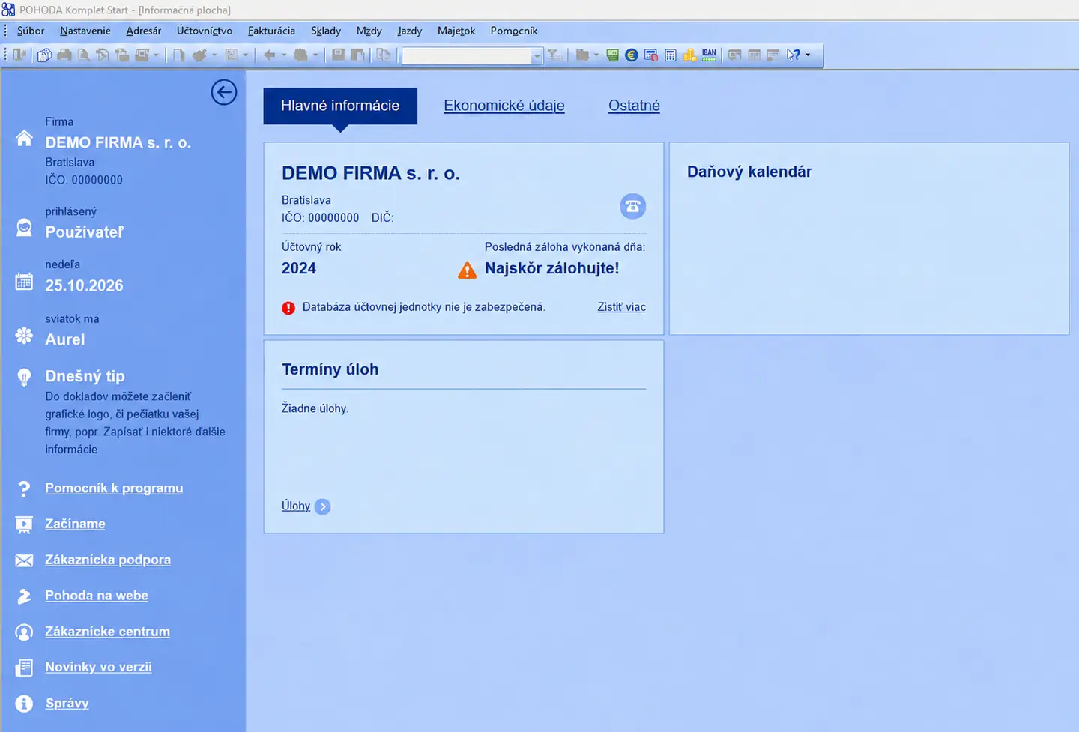This screenshot has width=1079, height=732.
Task: Click the green cash register toolbar icon
Action: point(613,55)
